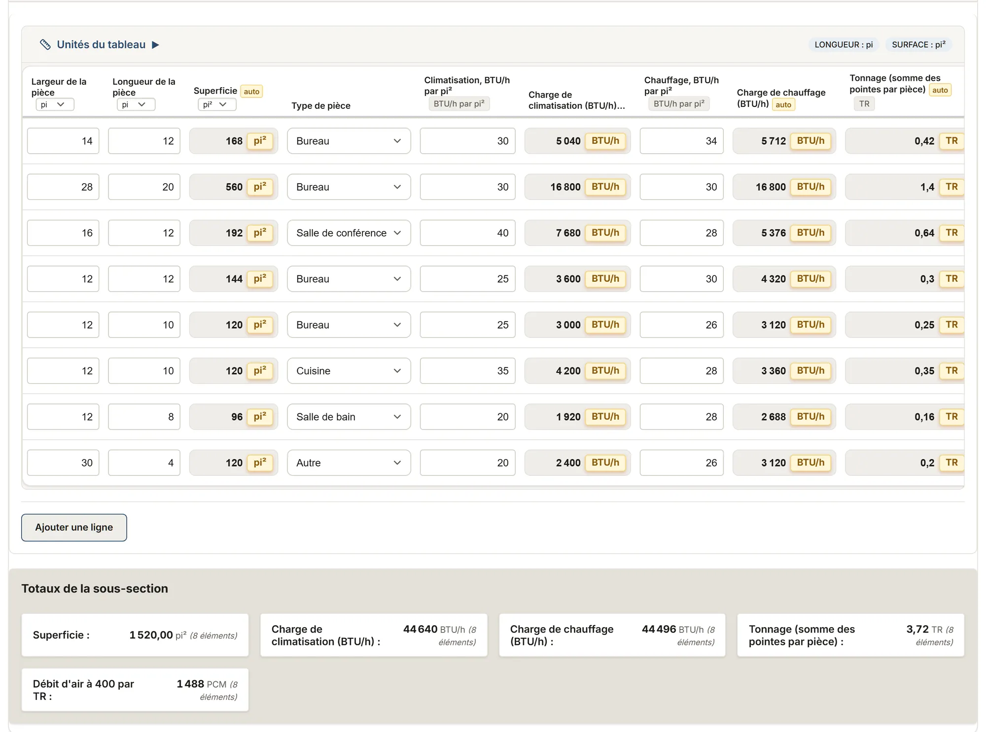The height and width of the screenshot is (732, 986).
Task: Open room type dropdown showing Autre
Action: click(x=349, y=463)
